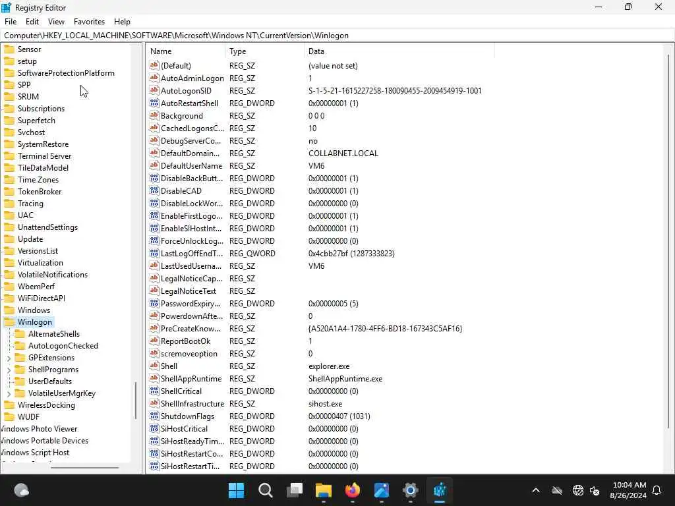Click the explorer.exe data cell
The height and width of the screenshot is (506, 675).
[x=329, y=366]
